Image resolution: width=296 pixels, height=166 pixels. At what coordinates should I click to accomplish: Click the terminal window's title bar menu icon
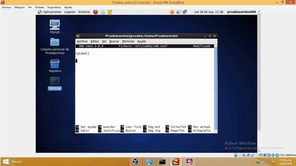tap(78, 36)
